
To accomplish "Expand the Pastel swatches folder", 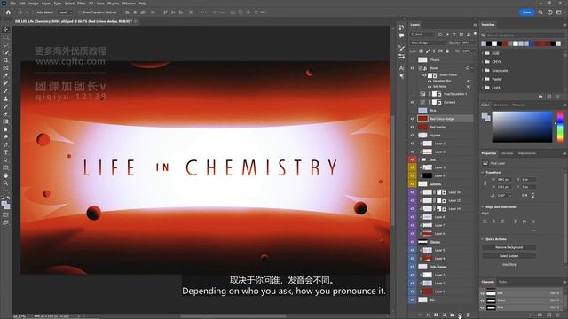I will coord(483,79).
